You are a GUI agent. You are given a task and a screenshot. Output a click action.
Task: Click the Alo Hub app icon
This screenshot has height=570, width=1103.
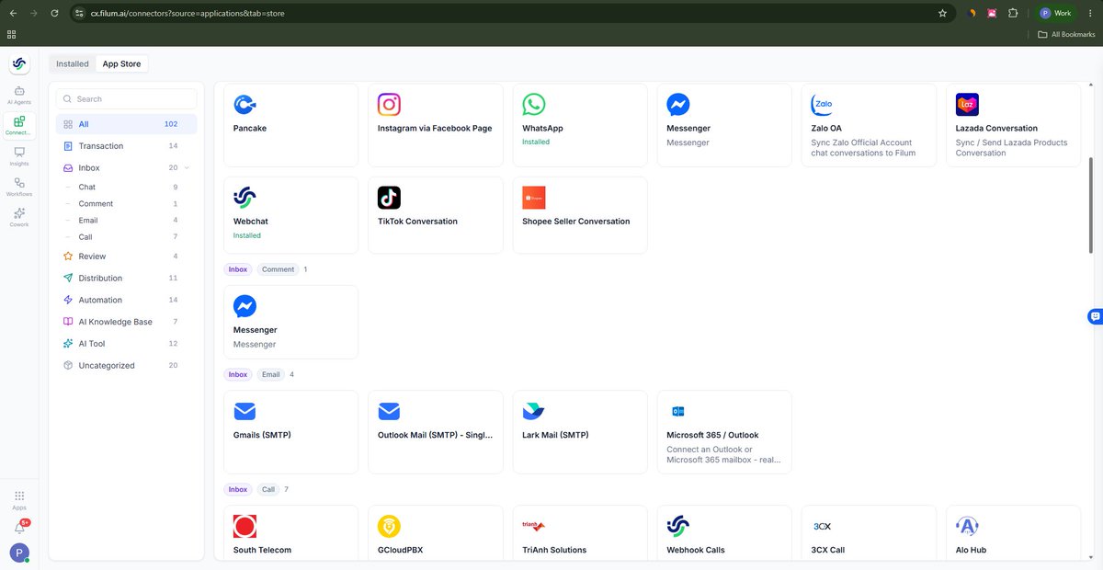967,526
